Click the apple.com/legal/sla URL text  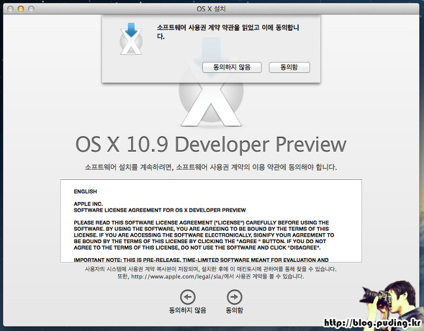point(177,277)
